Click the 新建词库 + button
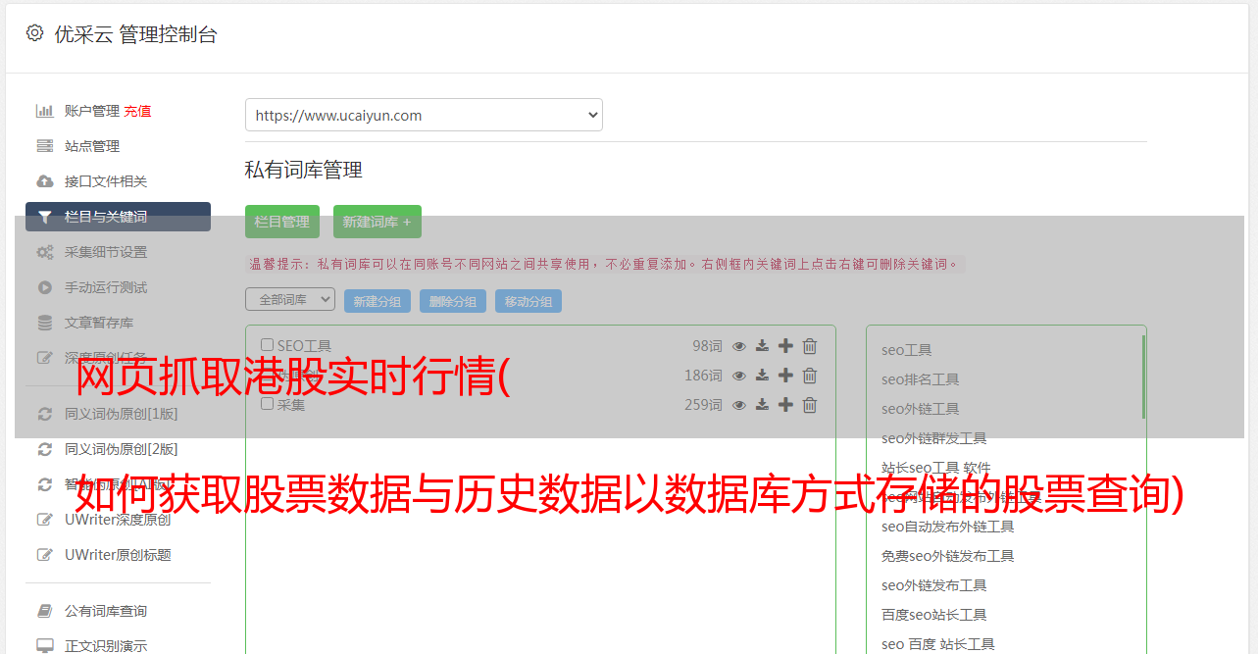 [x=377, y=222]
